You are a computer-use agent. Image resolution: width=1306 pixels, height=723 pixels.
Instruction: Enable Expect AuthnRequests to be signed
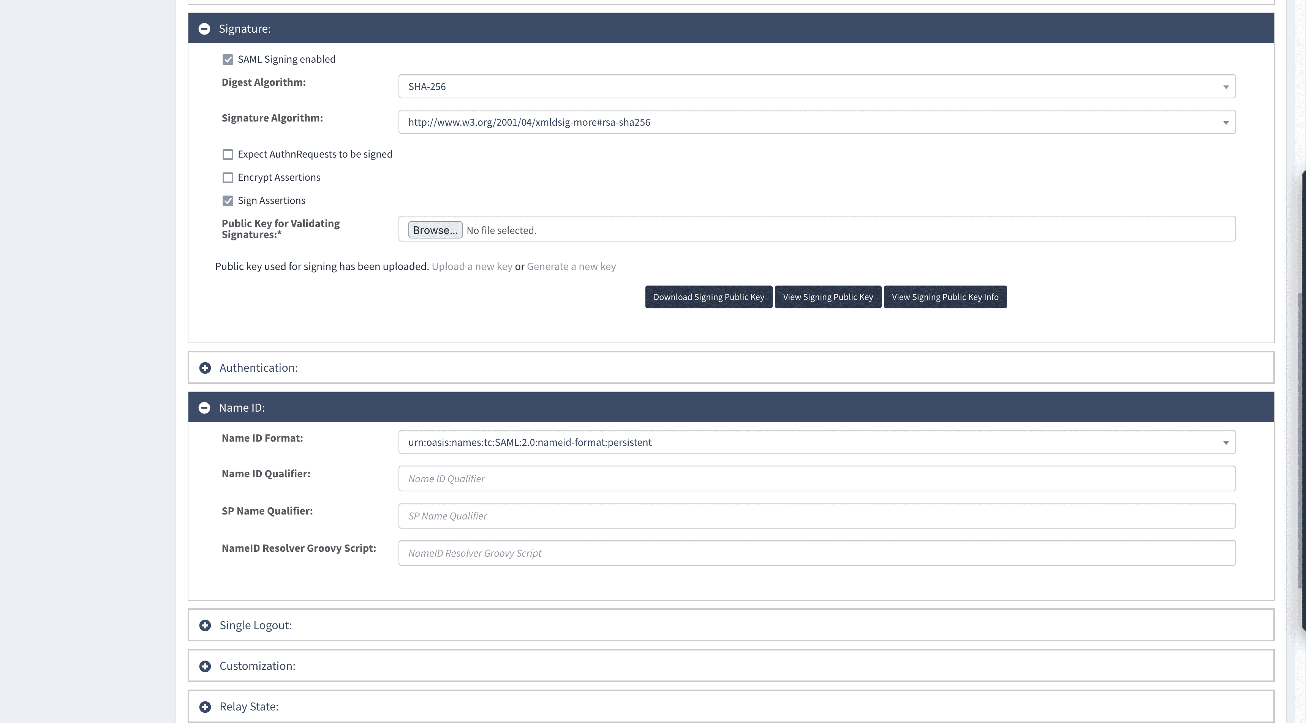228,155
